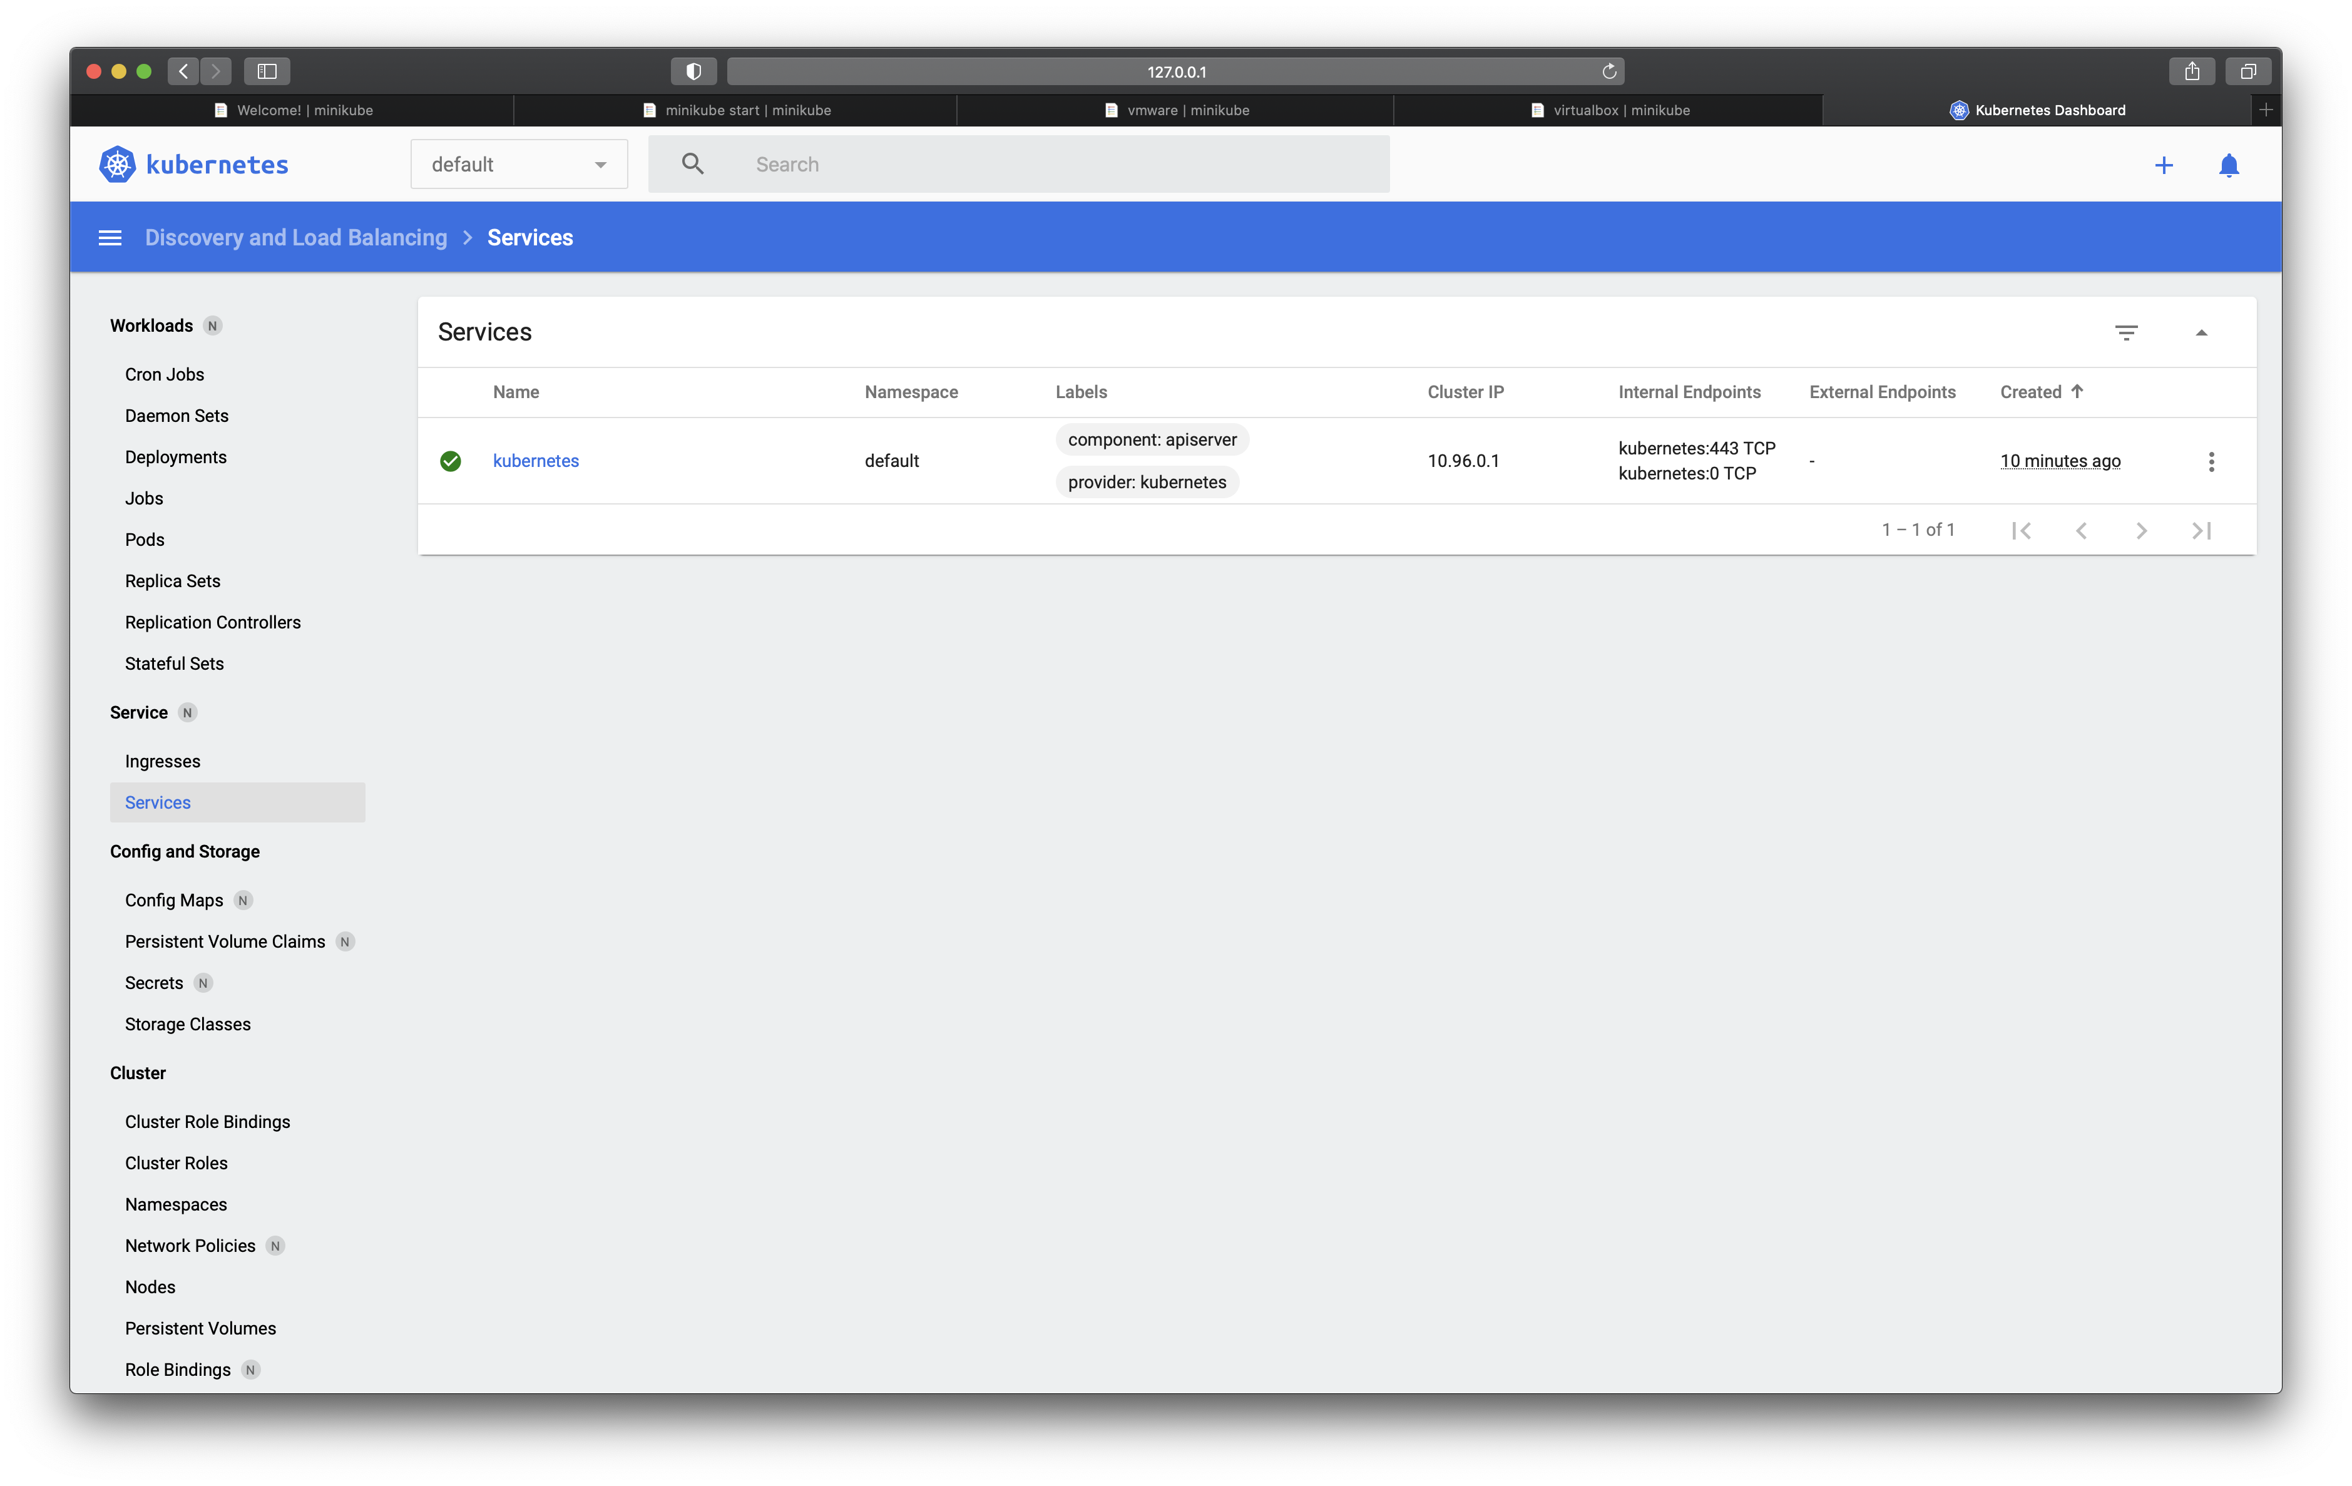Viewport: 2352px width, 1486px height.
Task: Open Persistent Volumes in sidebar
Action: click(x=200, y=1328)
